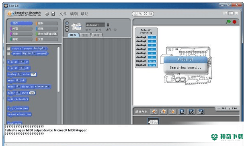Open pin dropdown in analog value block
This screenshot has width=248, height=146.
pyautogui.click(x=19, y=74)
